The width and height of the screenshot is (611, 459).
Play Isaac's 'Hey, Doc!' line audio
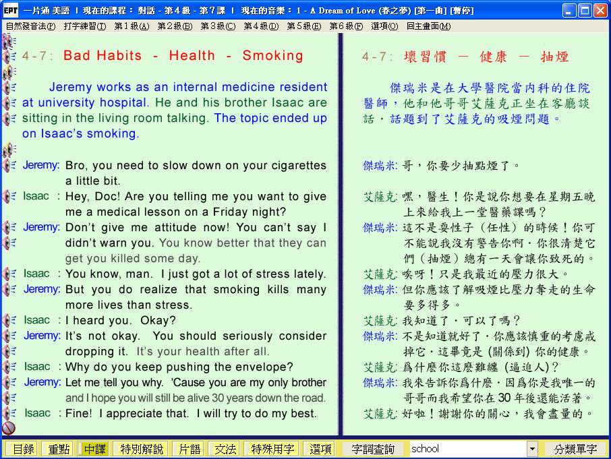pos(9,196)
